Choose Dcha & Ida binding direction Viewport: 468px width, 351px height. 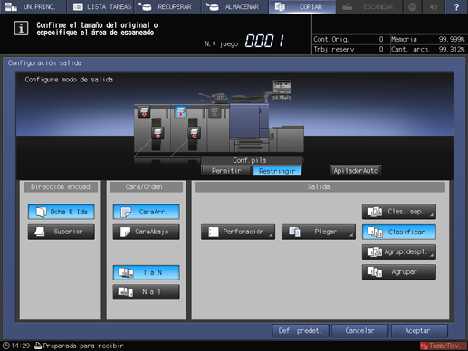click(x=62, y=212)
